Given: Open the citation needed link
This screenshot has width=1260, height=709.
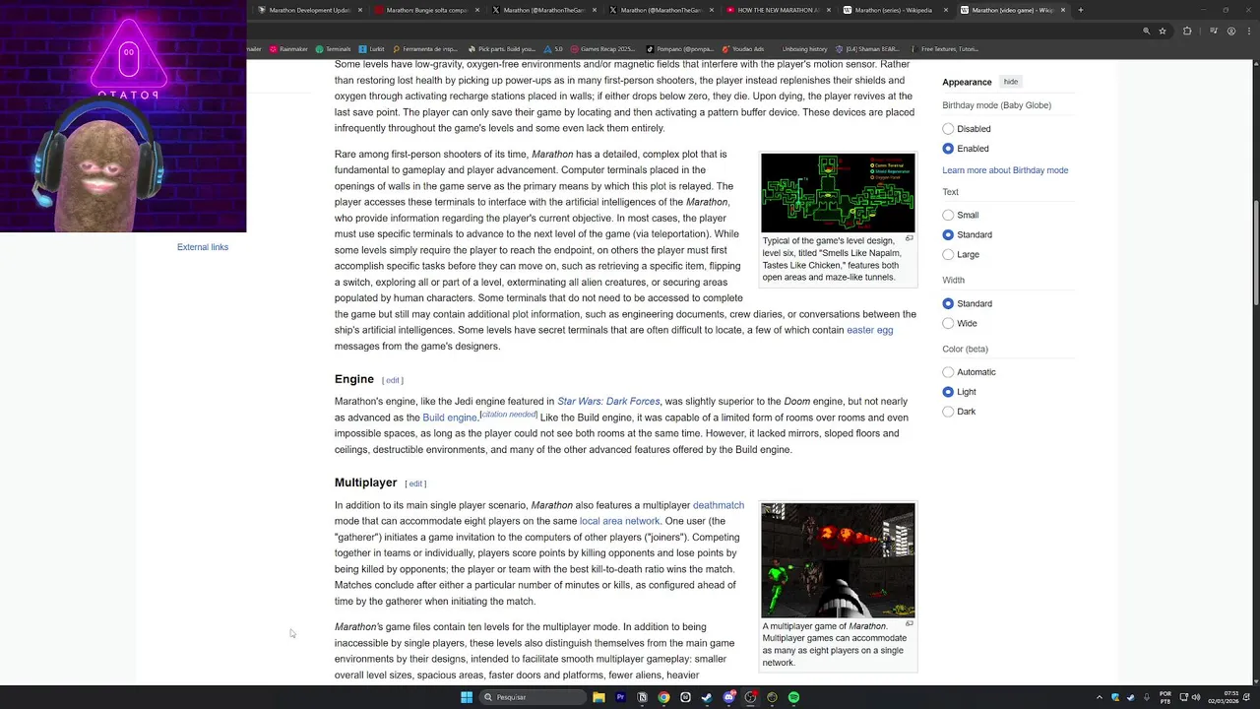Looking at the screenshot, I should (x=509, y=415).
